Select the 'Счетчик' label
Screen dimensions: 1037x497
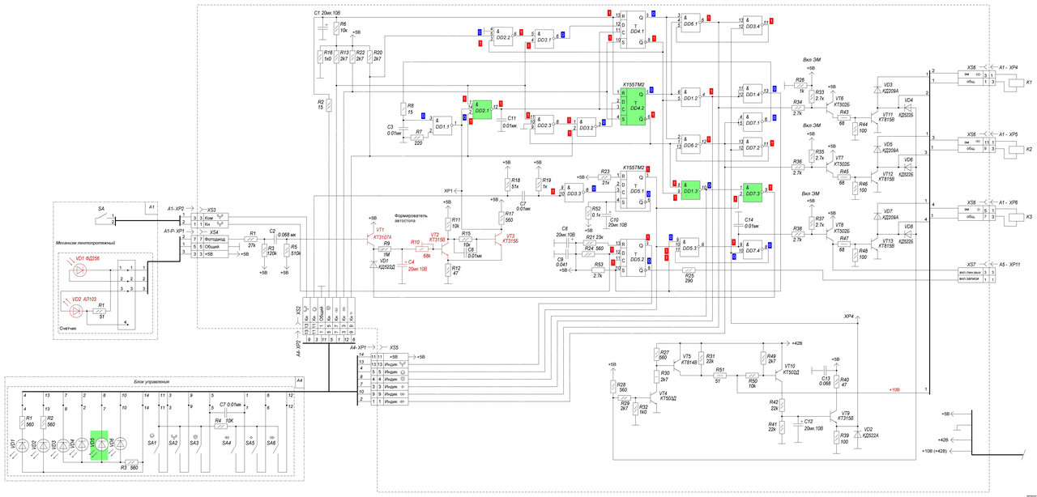[68, 329]
